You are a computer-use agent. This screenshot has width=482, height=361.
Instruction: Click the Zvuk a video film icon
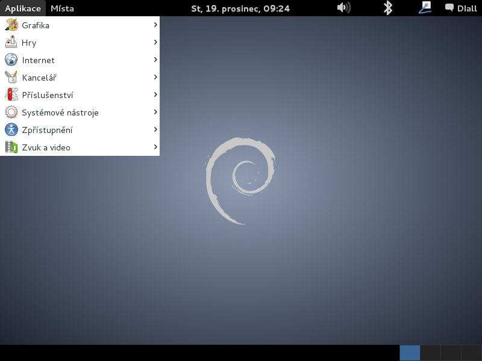pos(11,147)
